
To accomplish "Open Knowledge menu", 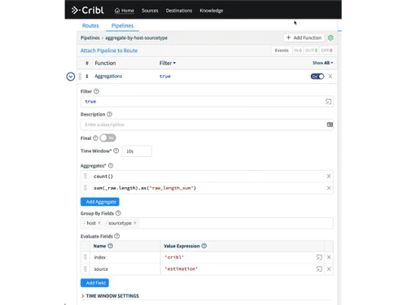I will tap(212, 11).
